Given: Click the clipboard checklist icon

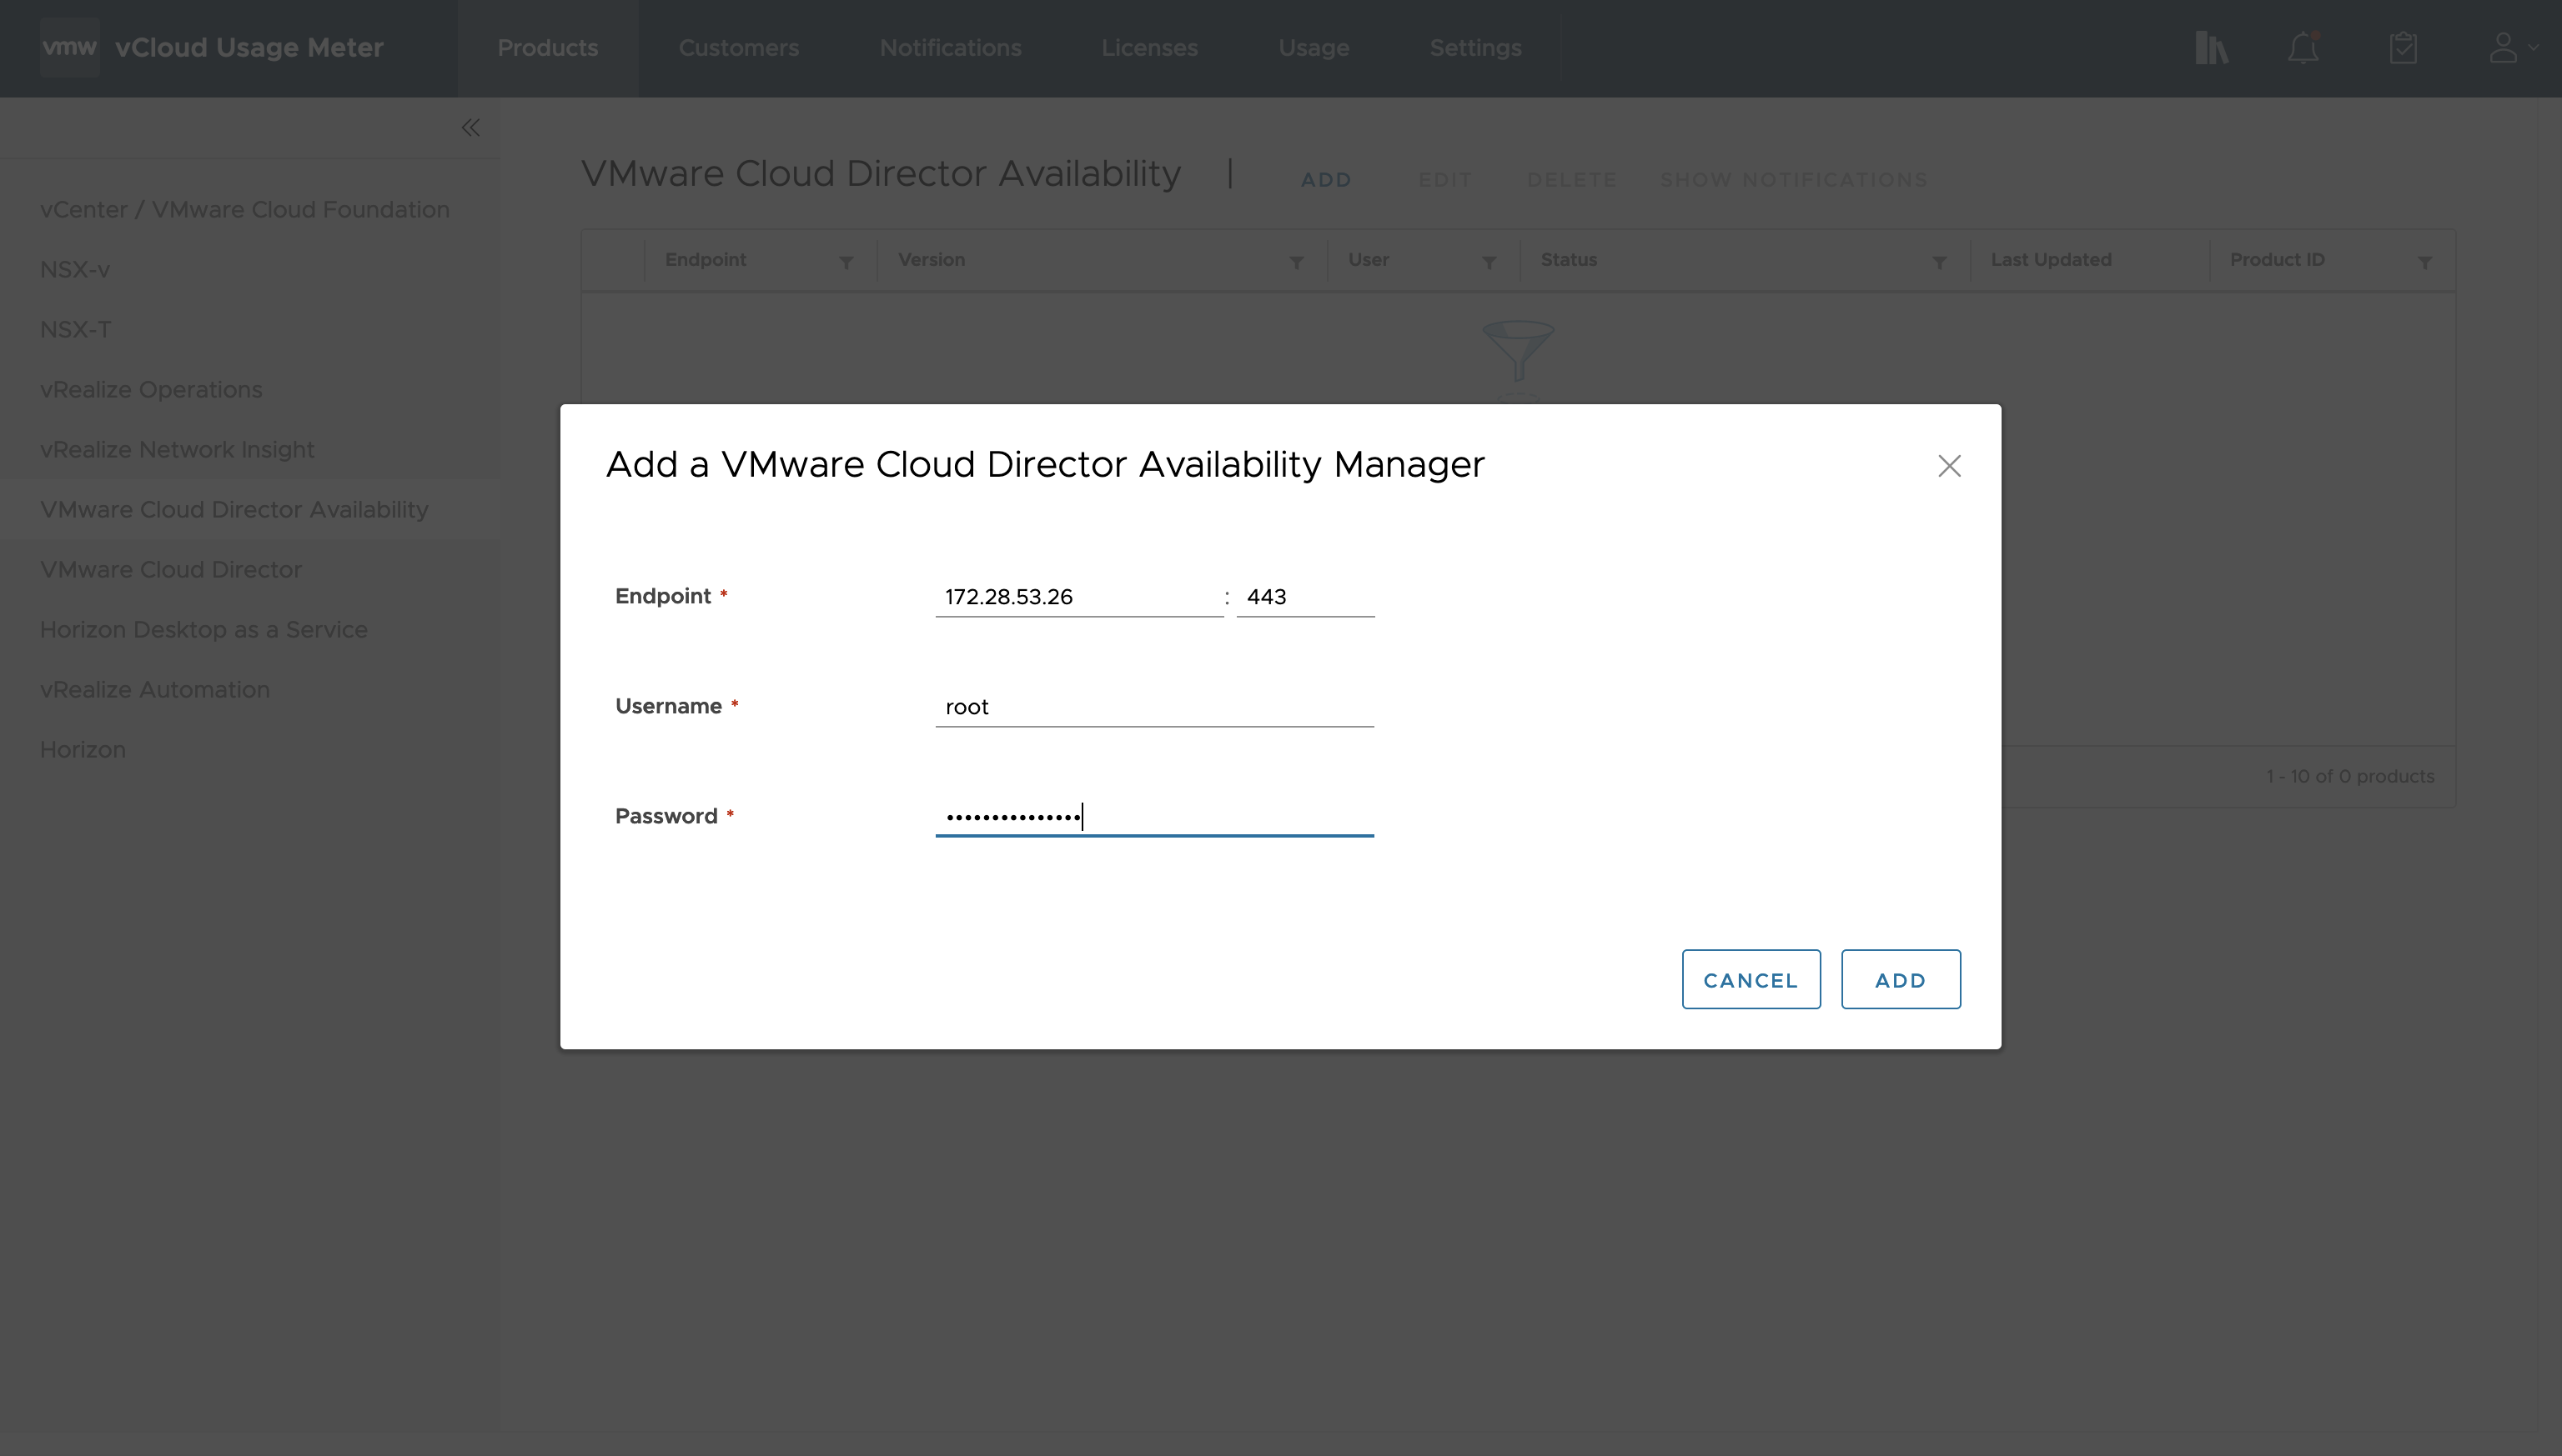Looking at the screenshot, I should click(2403, 48).
